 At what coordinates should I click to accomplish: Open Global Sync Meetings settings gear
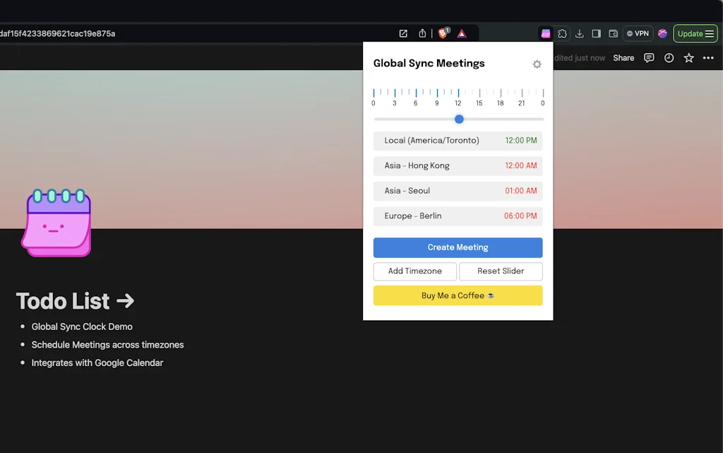(537, 64)
